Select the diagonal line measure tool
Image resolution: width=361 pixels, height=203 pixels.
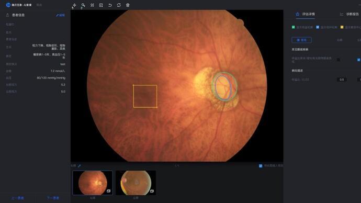(92, 5)
